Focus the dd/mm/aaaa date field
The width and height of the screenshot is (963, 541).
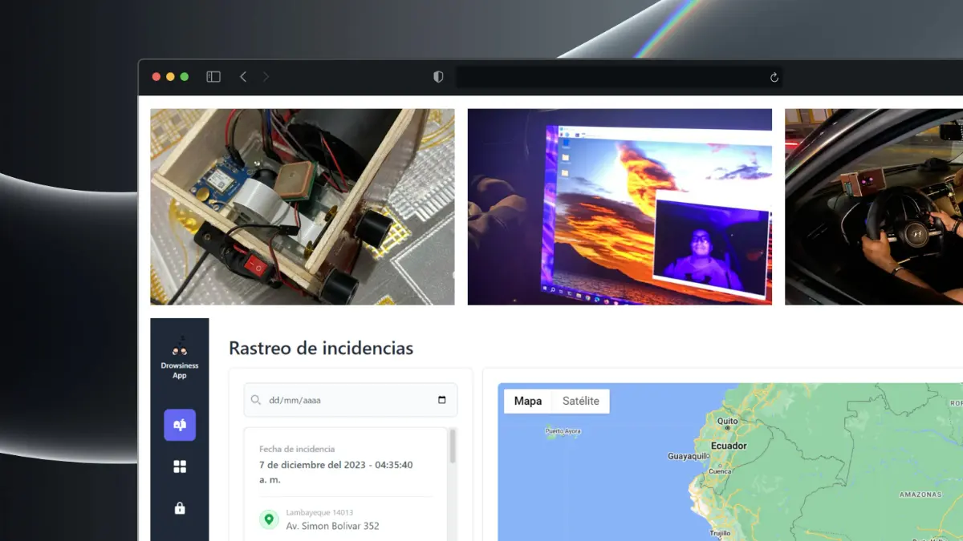pyautogui.click(x=351, y=400)
